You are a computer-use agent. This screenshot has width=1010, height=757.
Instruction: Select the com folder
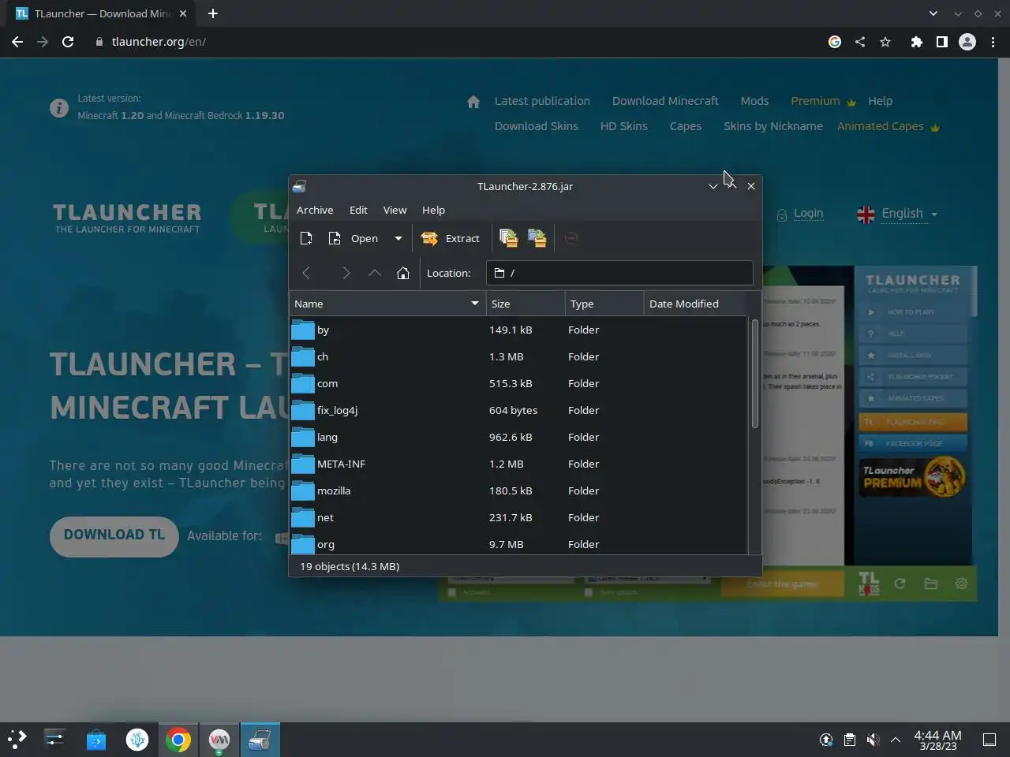pyautogui.click(x=518, y=383)
